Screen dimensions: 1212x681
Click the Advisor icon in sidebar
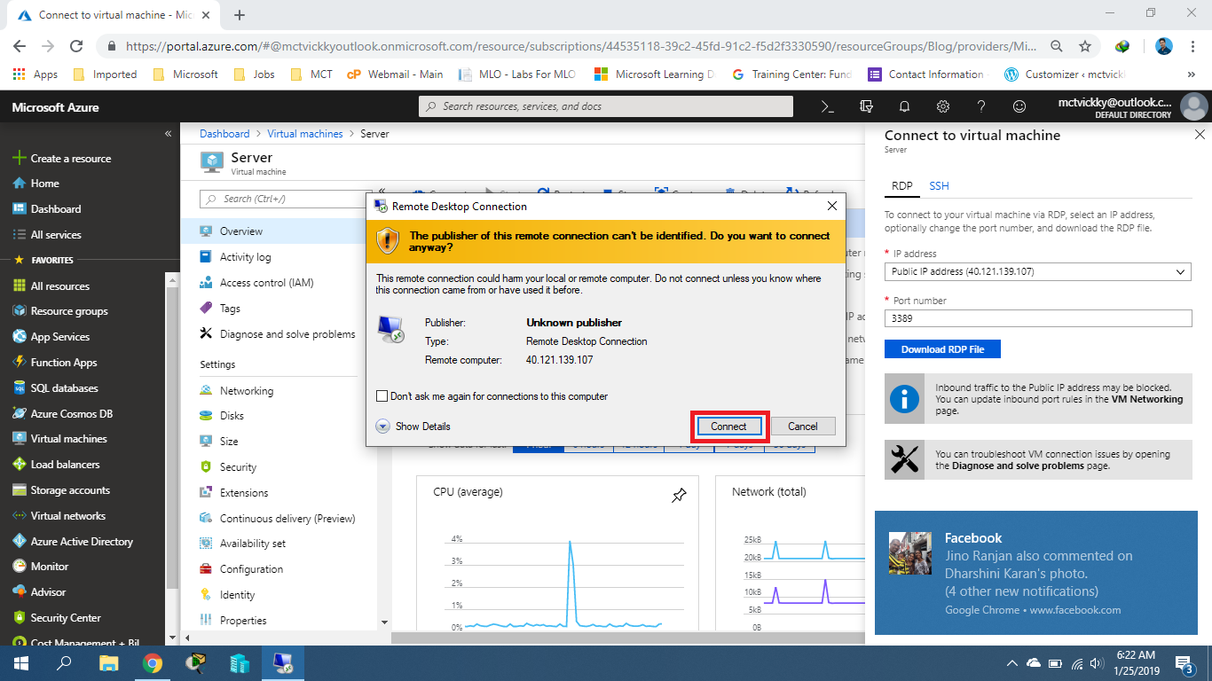20,592
